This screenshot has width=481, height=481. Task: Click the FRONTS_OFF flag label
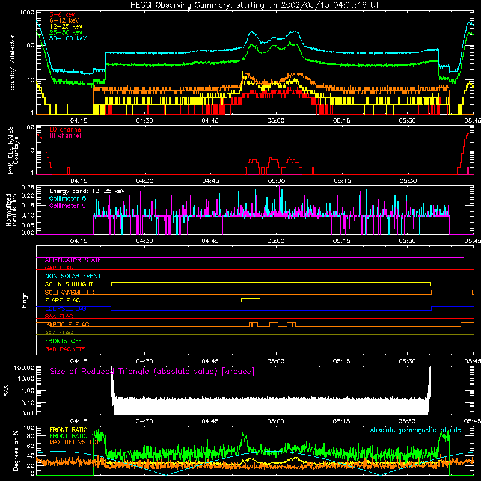(64, 341)
